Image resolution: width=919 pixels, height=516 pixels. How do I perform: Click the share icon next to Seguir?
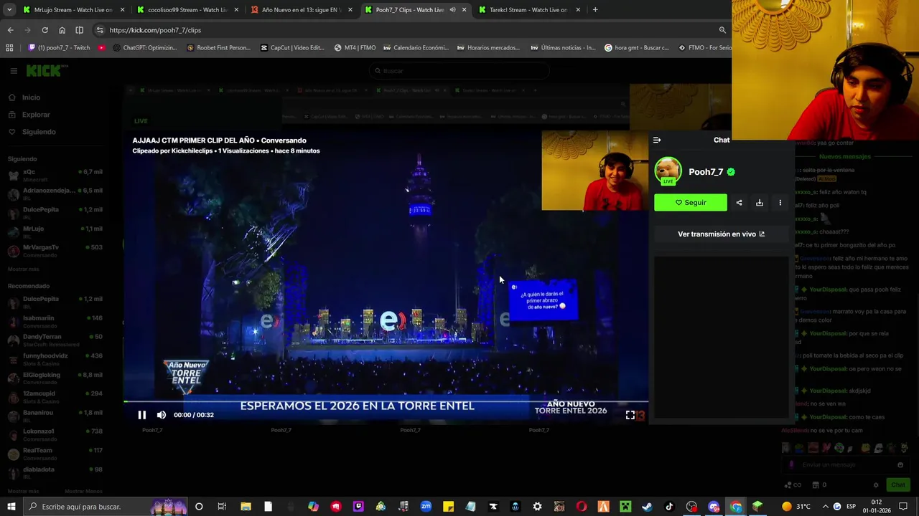click(x=739, y=203)
